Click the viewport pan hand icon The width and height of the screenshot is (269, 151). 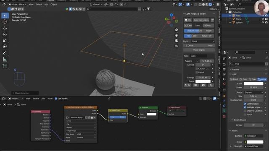[176, 35]
